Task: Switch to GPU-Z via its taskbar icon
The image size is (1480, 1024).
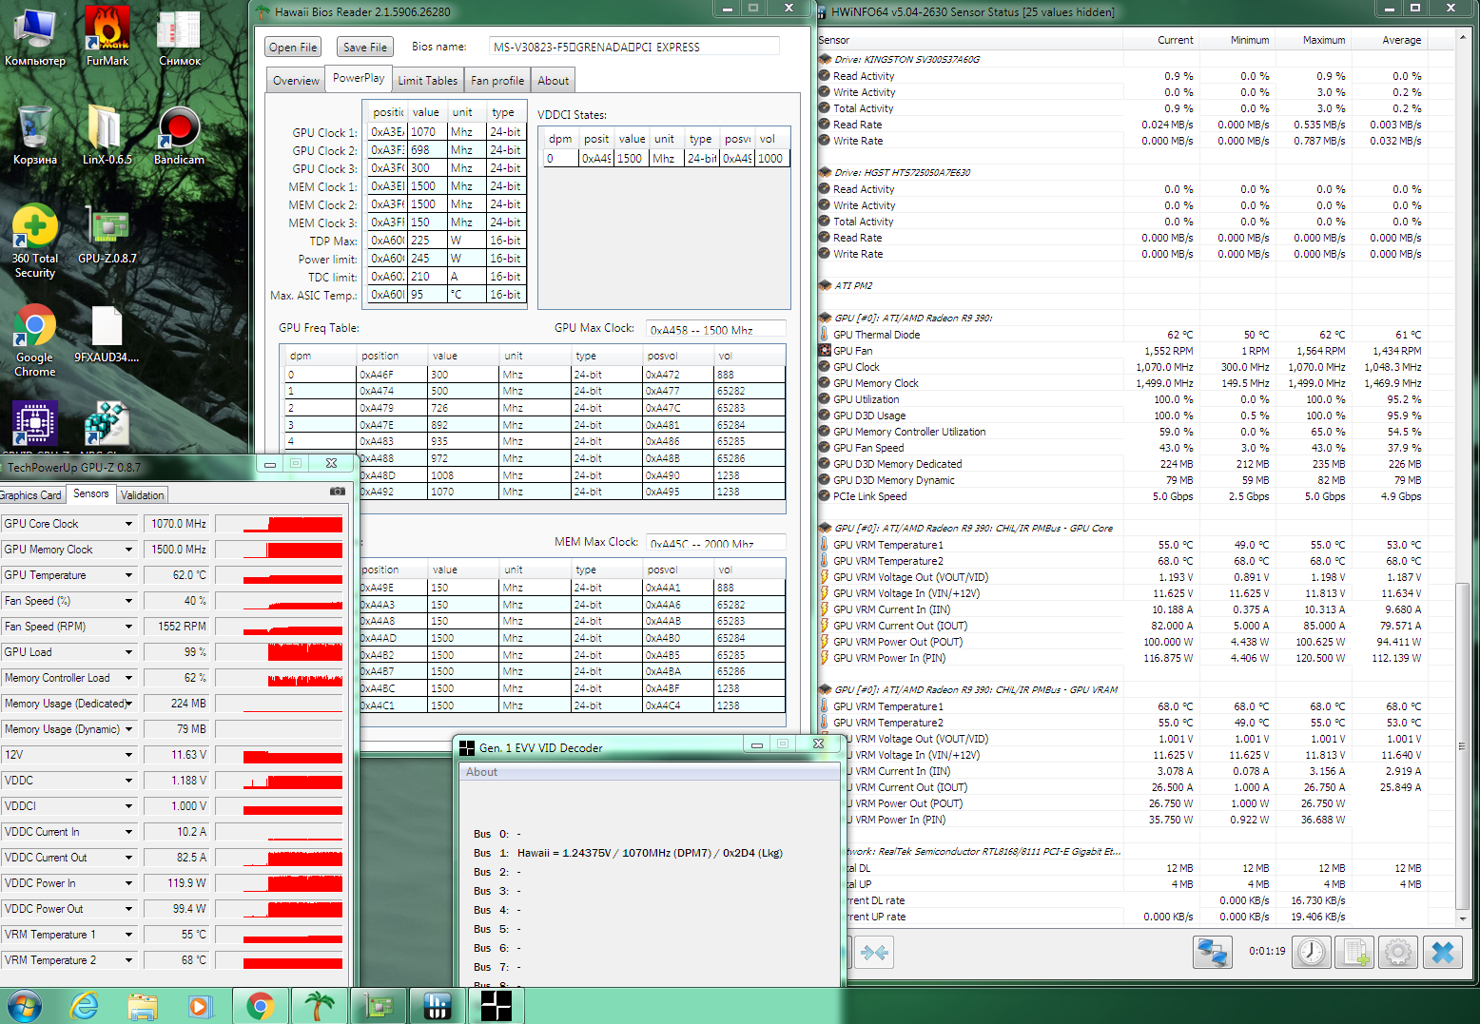Action: pos(379,1006)
